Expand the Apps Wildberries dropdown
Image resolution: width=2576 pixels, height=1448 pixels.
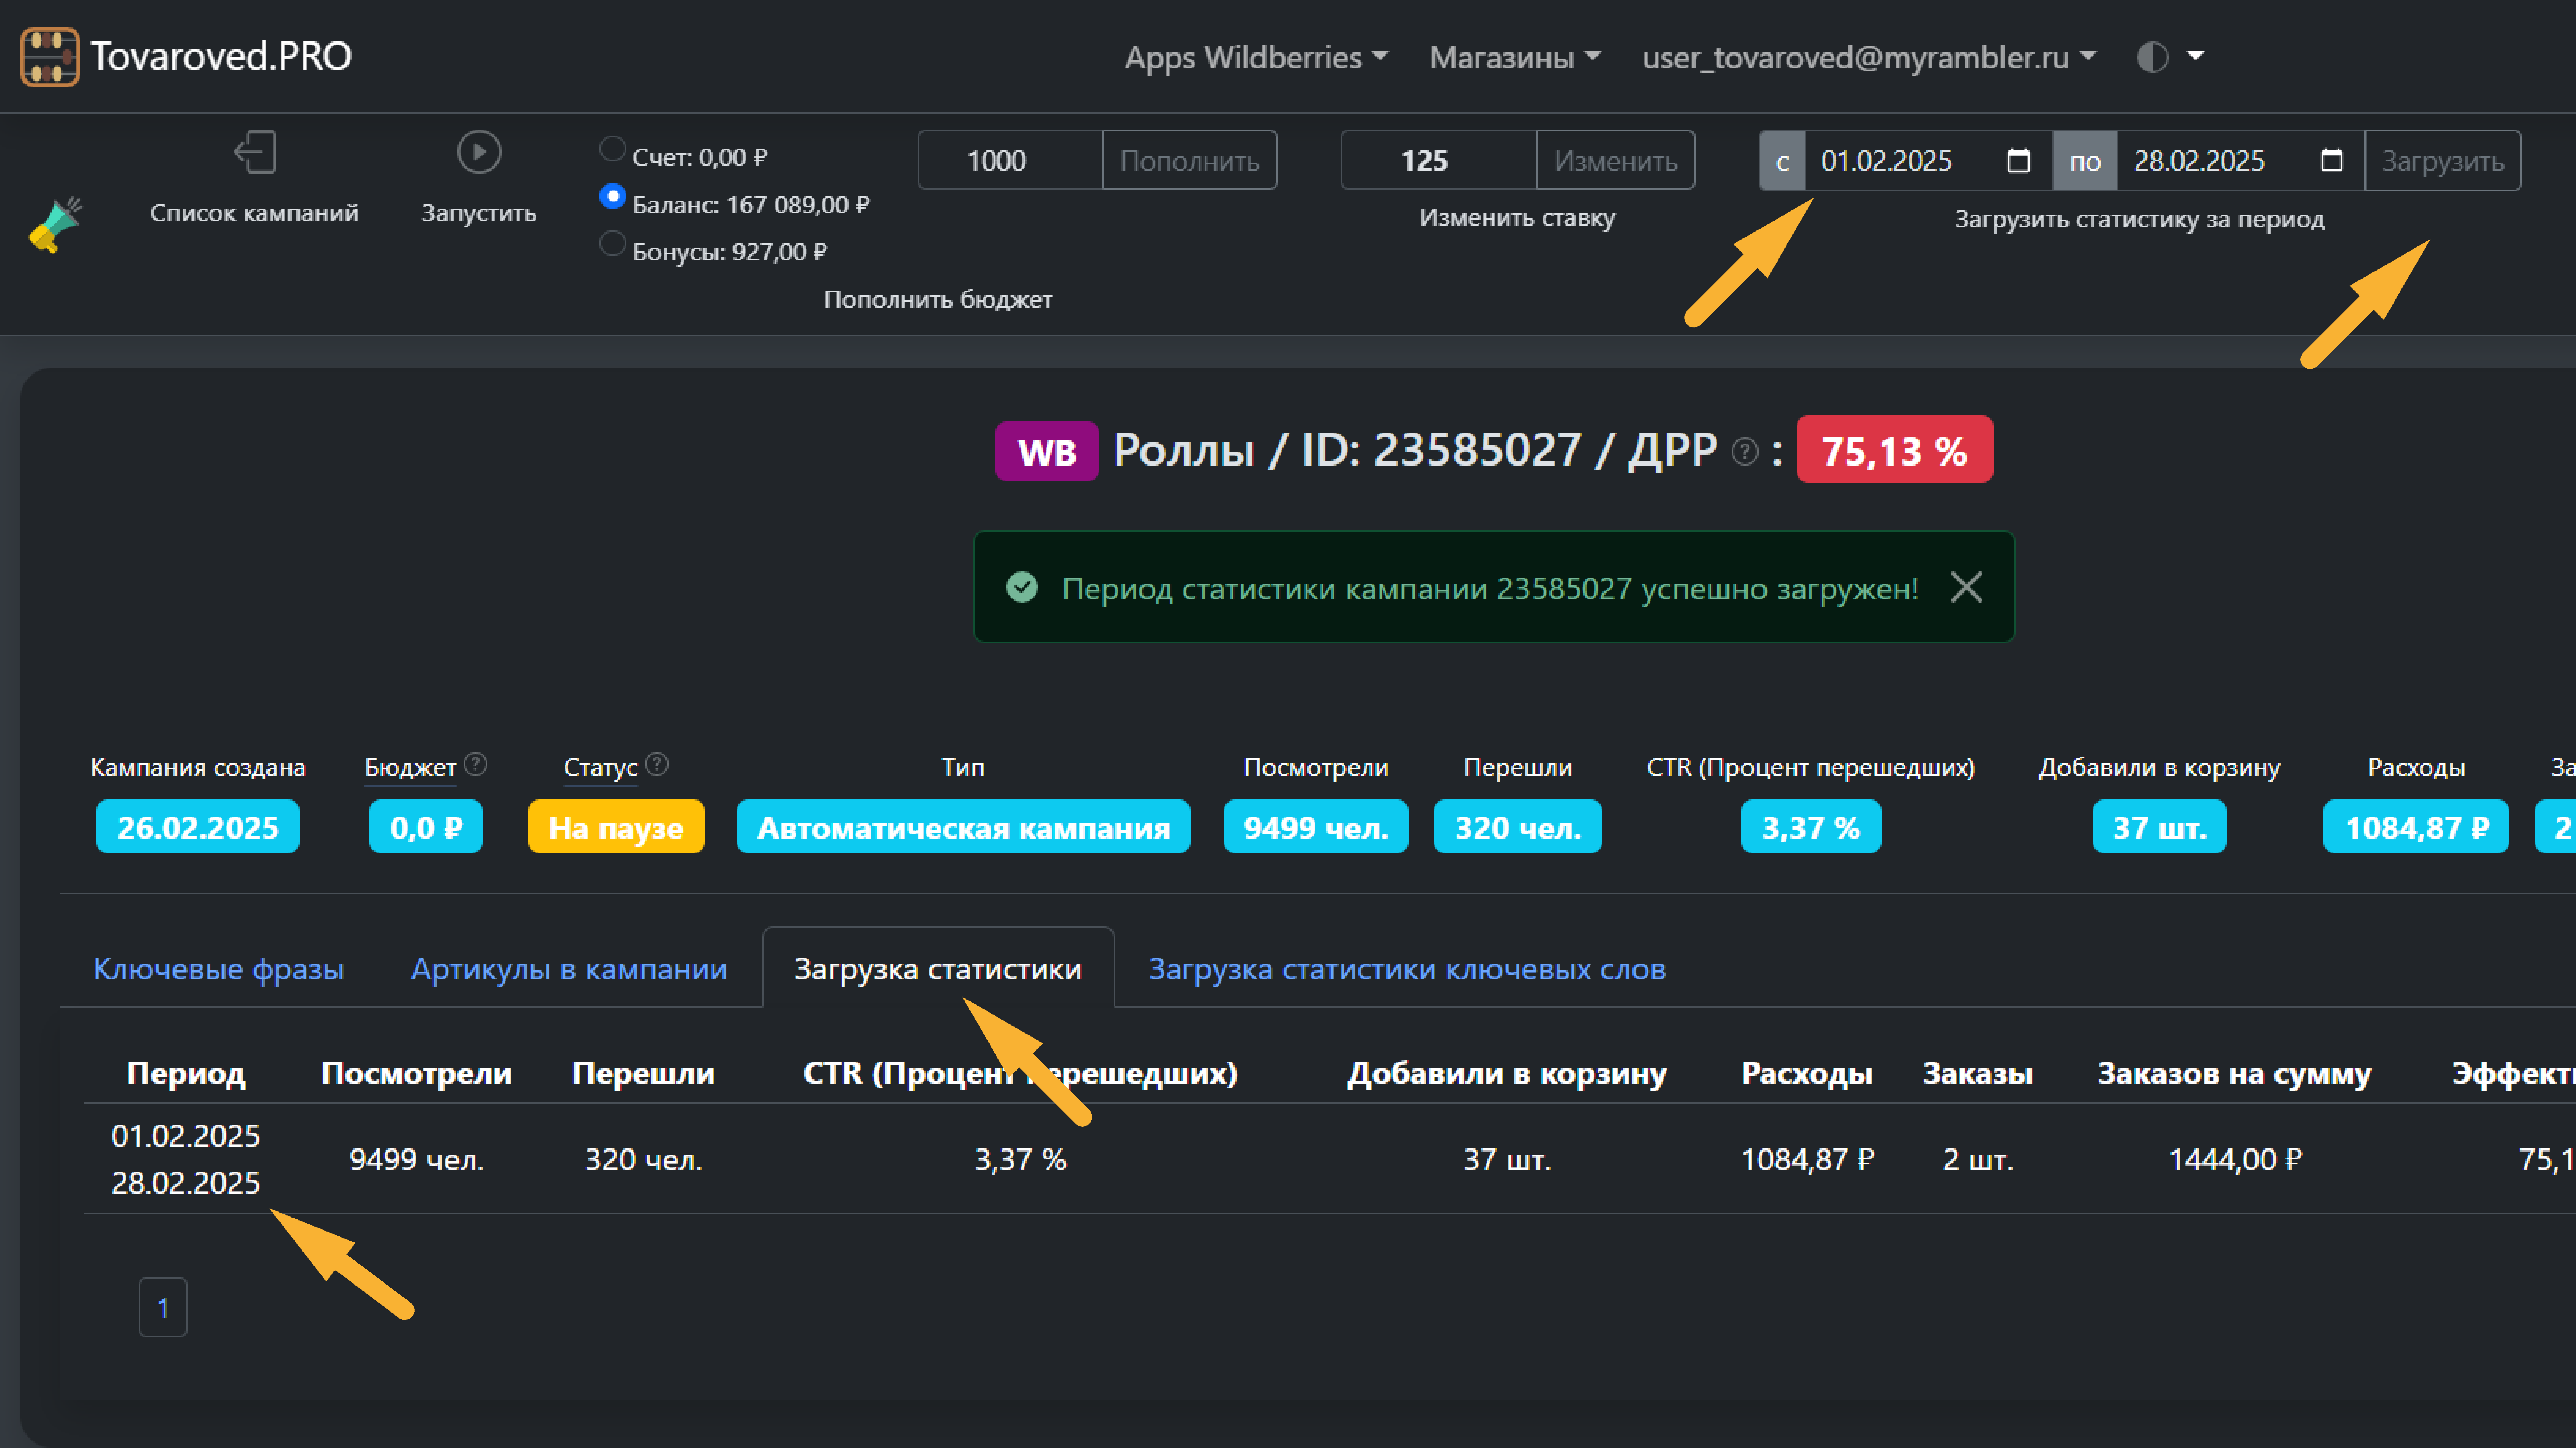[1256, 57]
